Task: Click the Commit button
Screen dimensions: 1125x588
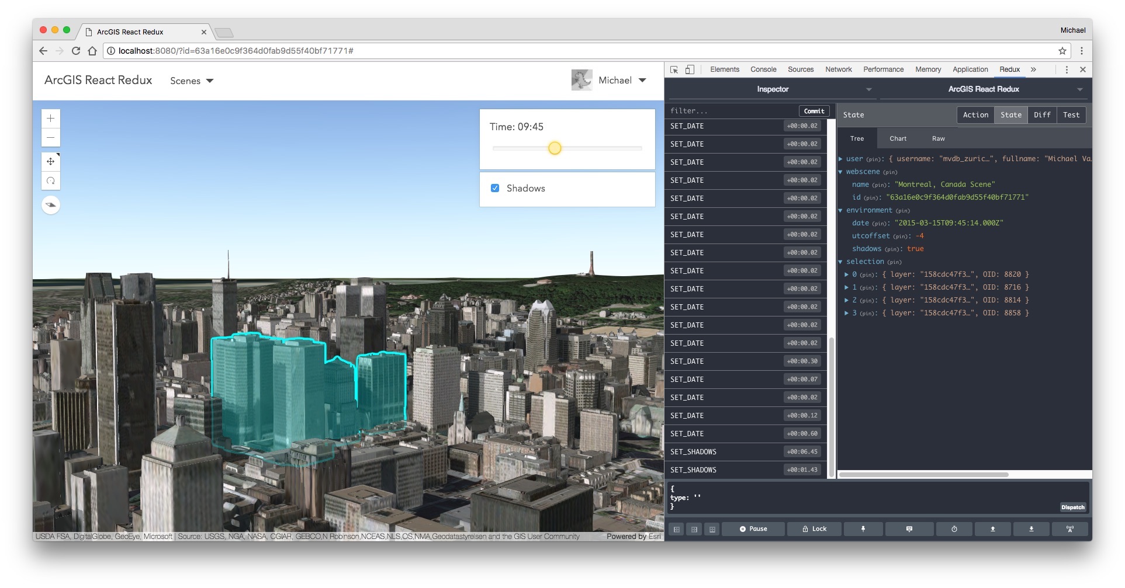Action: click(x=814, y=111)
